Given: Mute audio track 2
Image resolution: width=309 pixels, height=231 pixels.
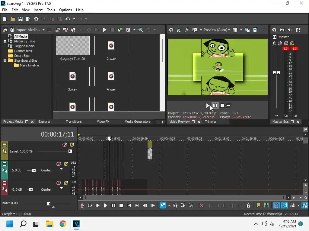Looking at the screenshot, I should pos(59,164).
